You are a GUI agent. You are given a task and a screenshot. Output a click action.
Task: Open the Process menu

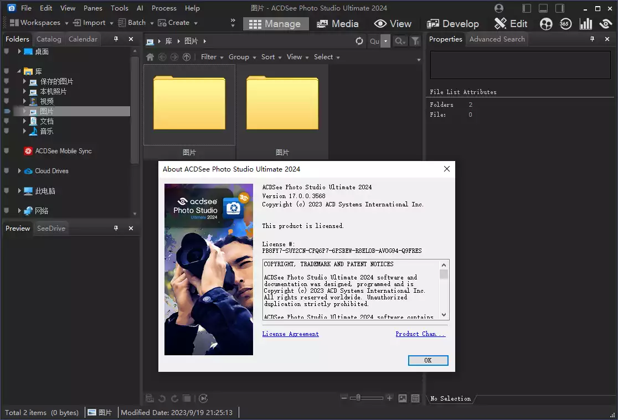click(x=164, y=8)
